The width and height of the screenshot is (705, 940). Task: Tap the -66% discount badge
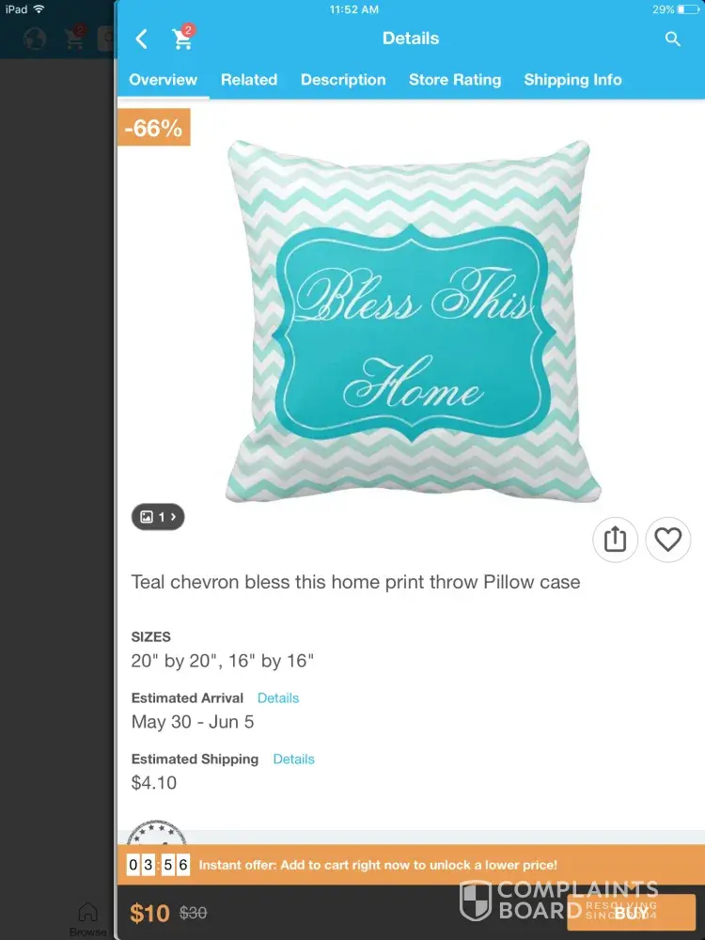click(x=153, y=127)
